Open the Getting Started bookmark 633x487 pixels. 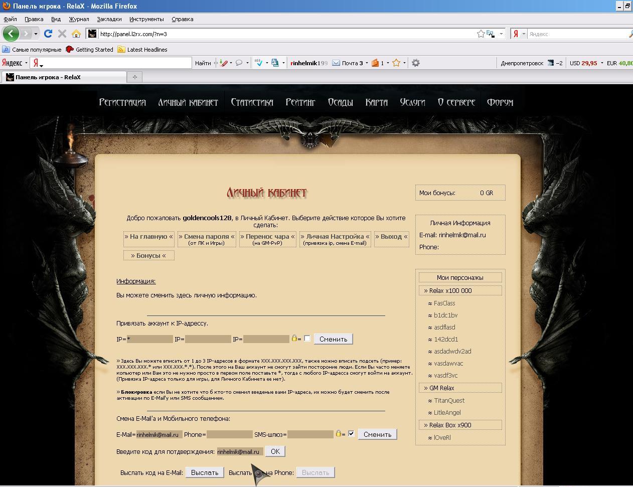pos(90,49)
